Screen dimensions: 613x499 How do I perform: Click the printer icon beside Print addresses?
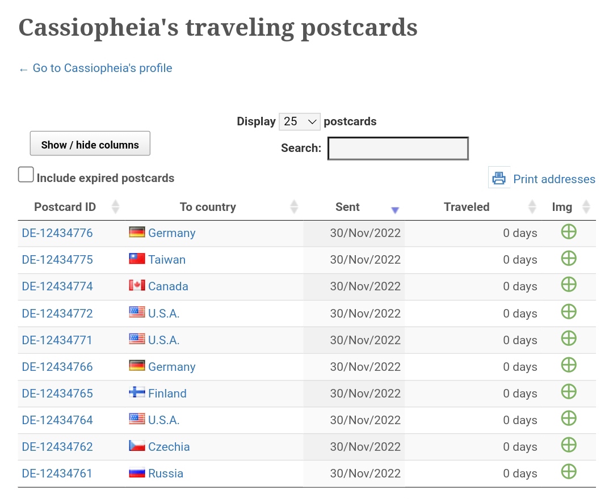coord(499,178)
